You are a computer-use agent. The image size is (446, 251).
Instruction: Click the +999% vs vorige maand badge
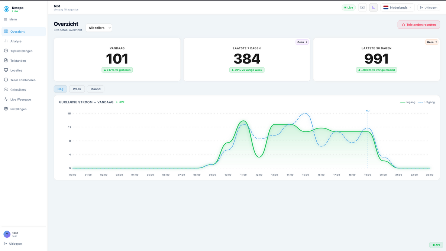pyautogui.click(x=376, y=70)
